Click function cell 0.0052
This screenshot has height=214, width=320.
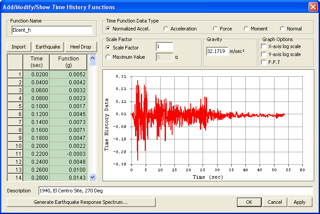(68, 74)
